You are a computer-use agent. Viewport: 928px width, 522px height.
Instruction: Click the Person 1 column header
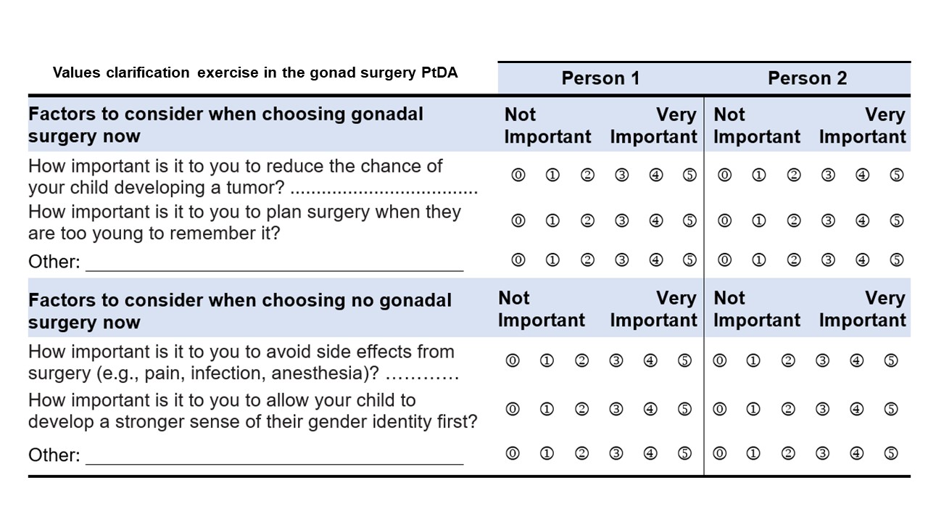click(600, 78)
